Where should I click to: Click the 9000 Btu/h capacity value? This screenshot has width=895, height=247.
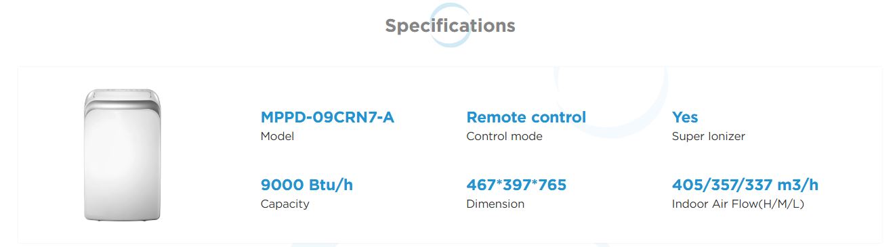point(307,185)
